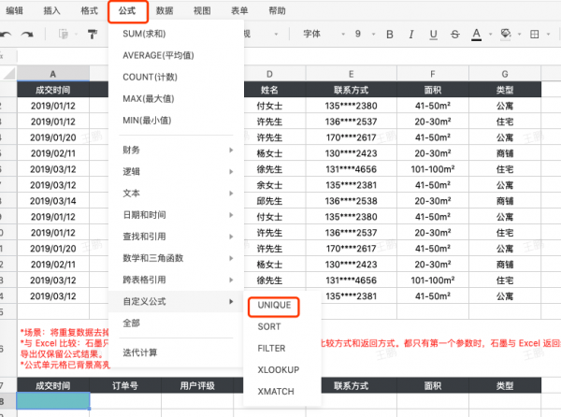Open the 表单 menu
561x417 pixels.
239,10
